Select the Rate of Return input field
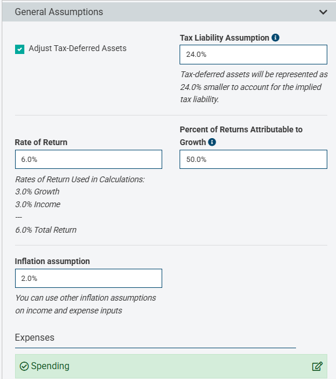 point(89,159)
